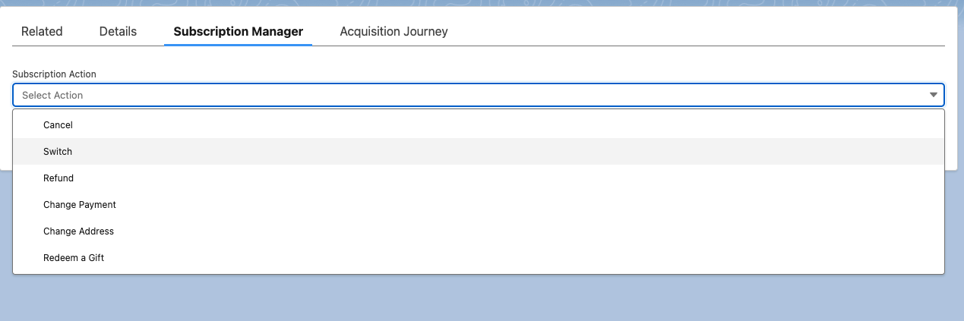Switch to the Related tab
The image size is (964, 321).
click(42, 31)
